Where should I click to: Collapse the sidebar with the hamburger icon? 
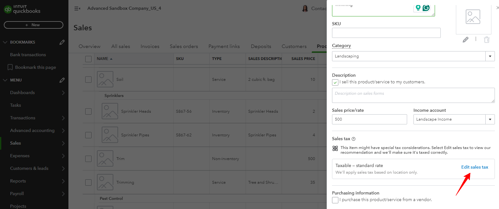point(77,9)
